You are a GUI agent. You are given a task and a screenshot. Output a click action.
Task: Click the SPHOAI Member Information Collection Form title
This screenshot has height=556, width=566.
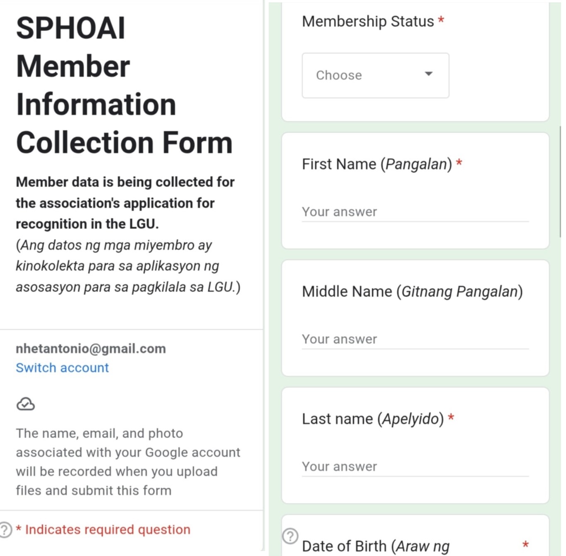124,85
